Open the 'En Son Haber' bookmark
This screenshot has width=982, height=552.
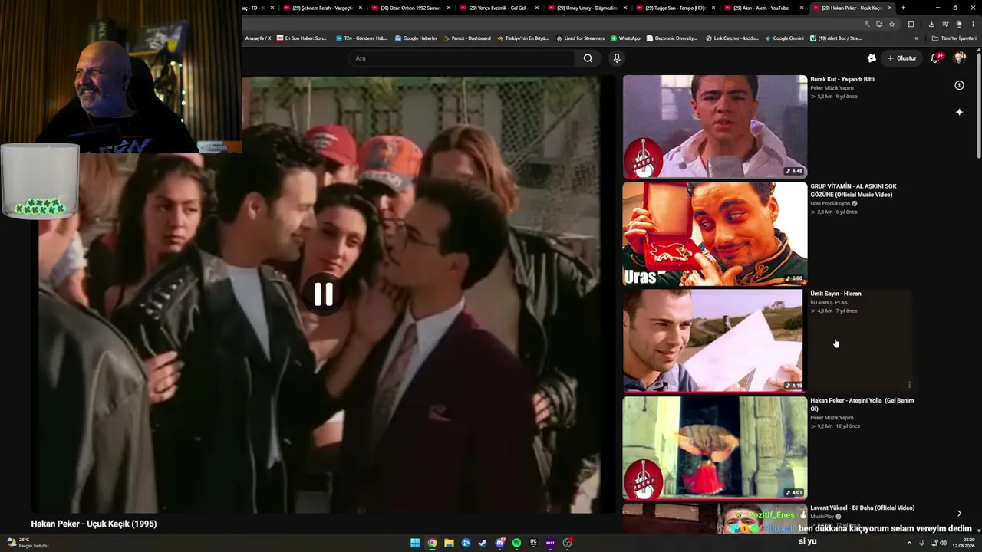(302, 38)
